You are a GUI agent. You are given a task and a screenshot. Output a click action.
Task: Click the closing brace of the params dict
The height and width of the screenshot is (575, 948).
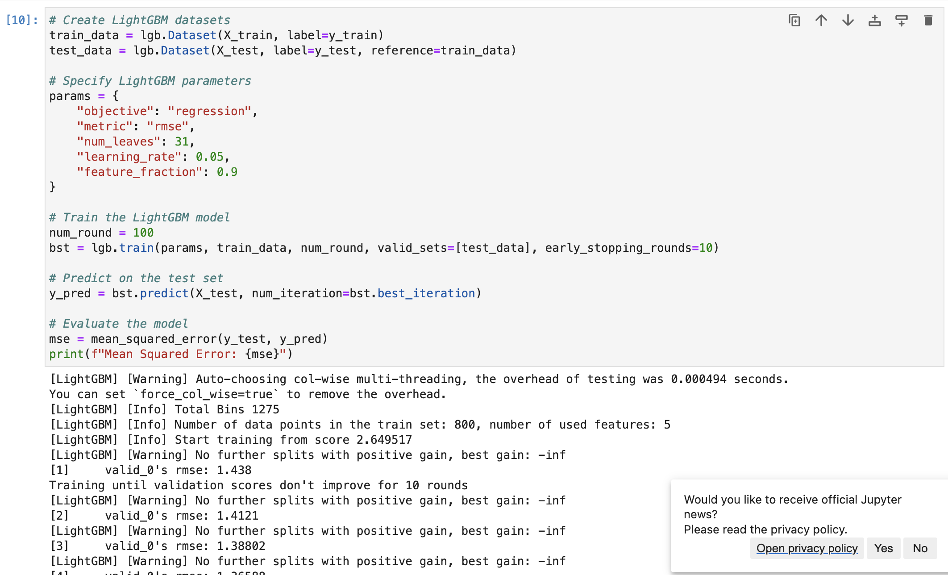pos(53,187)
